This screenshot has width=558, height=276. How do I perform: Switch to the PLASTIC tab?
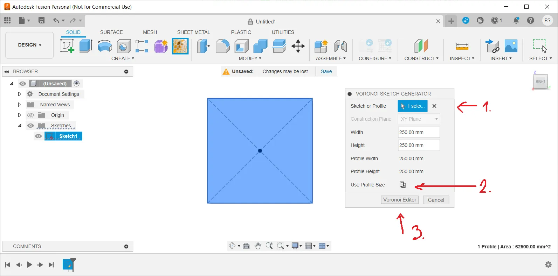(241, 32)
